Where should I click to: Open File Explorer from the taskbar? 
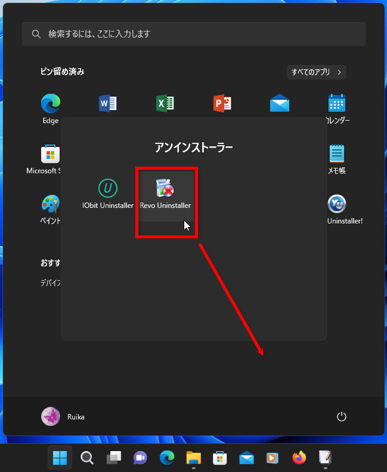click(193, 458)
